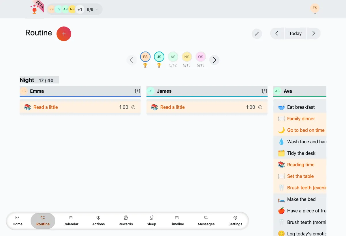Open the Messages tab
The width and height of the screenshot is (346, 236).
coord(206,221)
